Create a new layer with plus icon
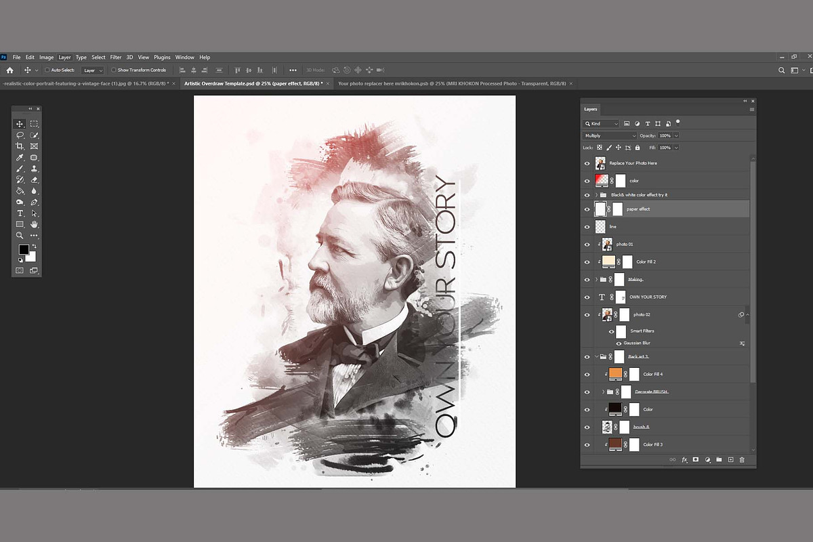The image size is (813, 542). coord(730,459)
